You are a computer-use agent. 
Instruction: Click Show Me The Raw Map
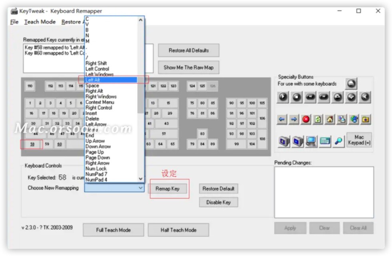(189, 67)
